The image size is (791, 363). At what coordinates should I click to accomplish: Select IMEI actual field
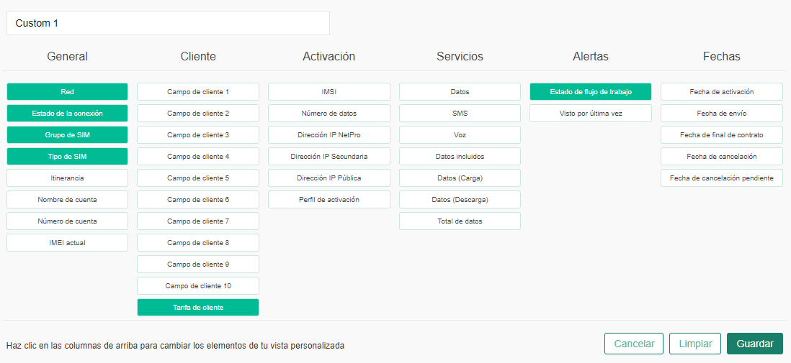pyautogui.click(x=67, y=243)
